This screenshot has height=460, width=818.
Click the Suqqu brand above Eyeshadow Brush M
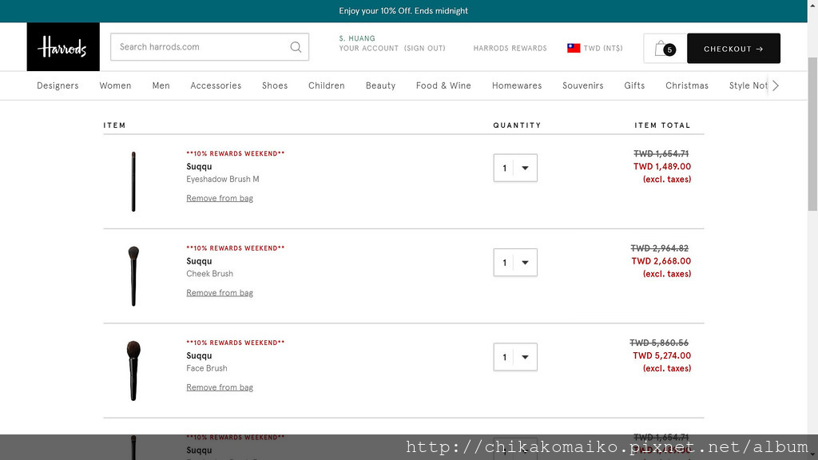click(199, 166)
